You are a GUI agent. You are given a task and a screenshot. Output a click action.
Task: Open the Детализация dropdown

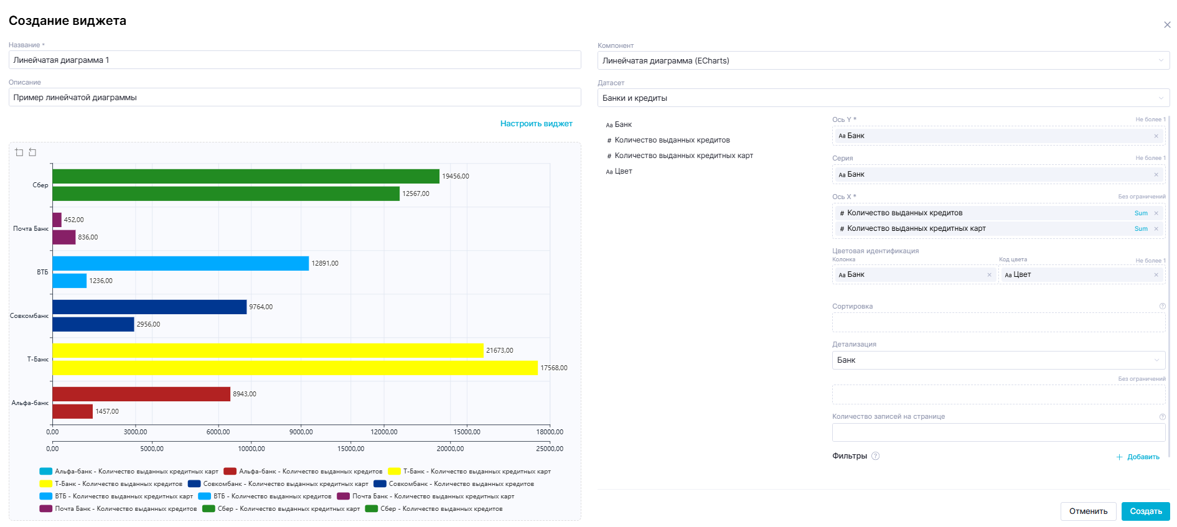tap(998, 360)
